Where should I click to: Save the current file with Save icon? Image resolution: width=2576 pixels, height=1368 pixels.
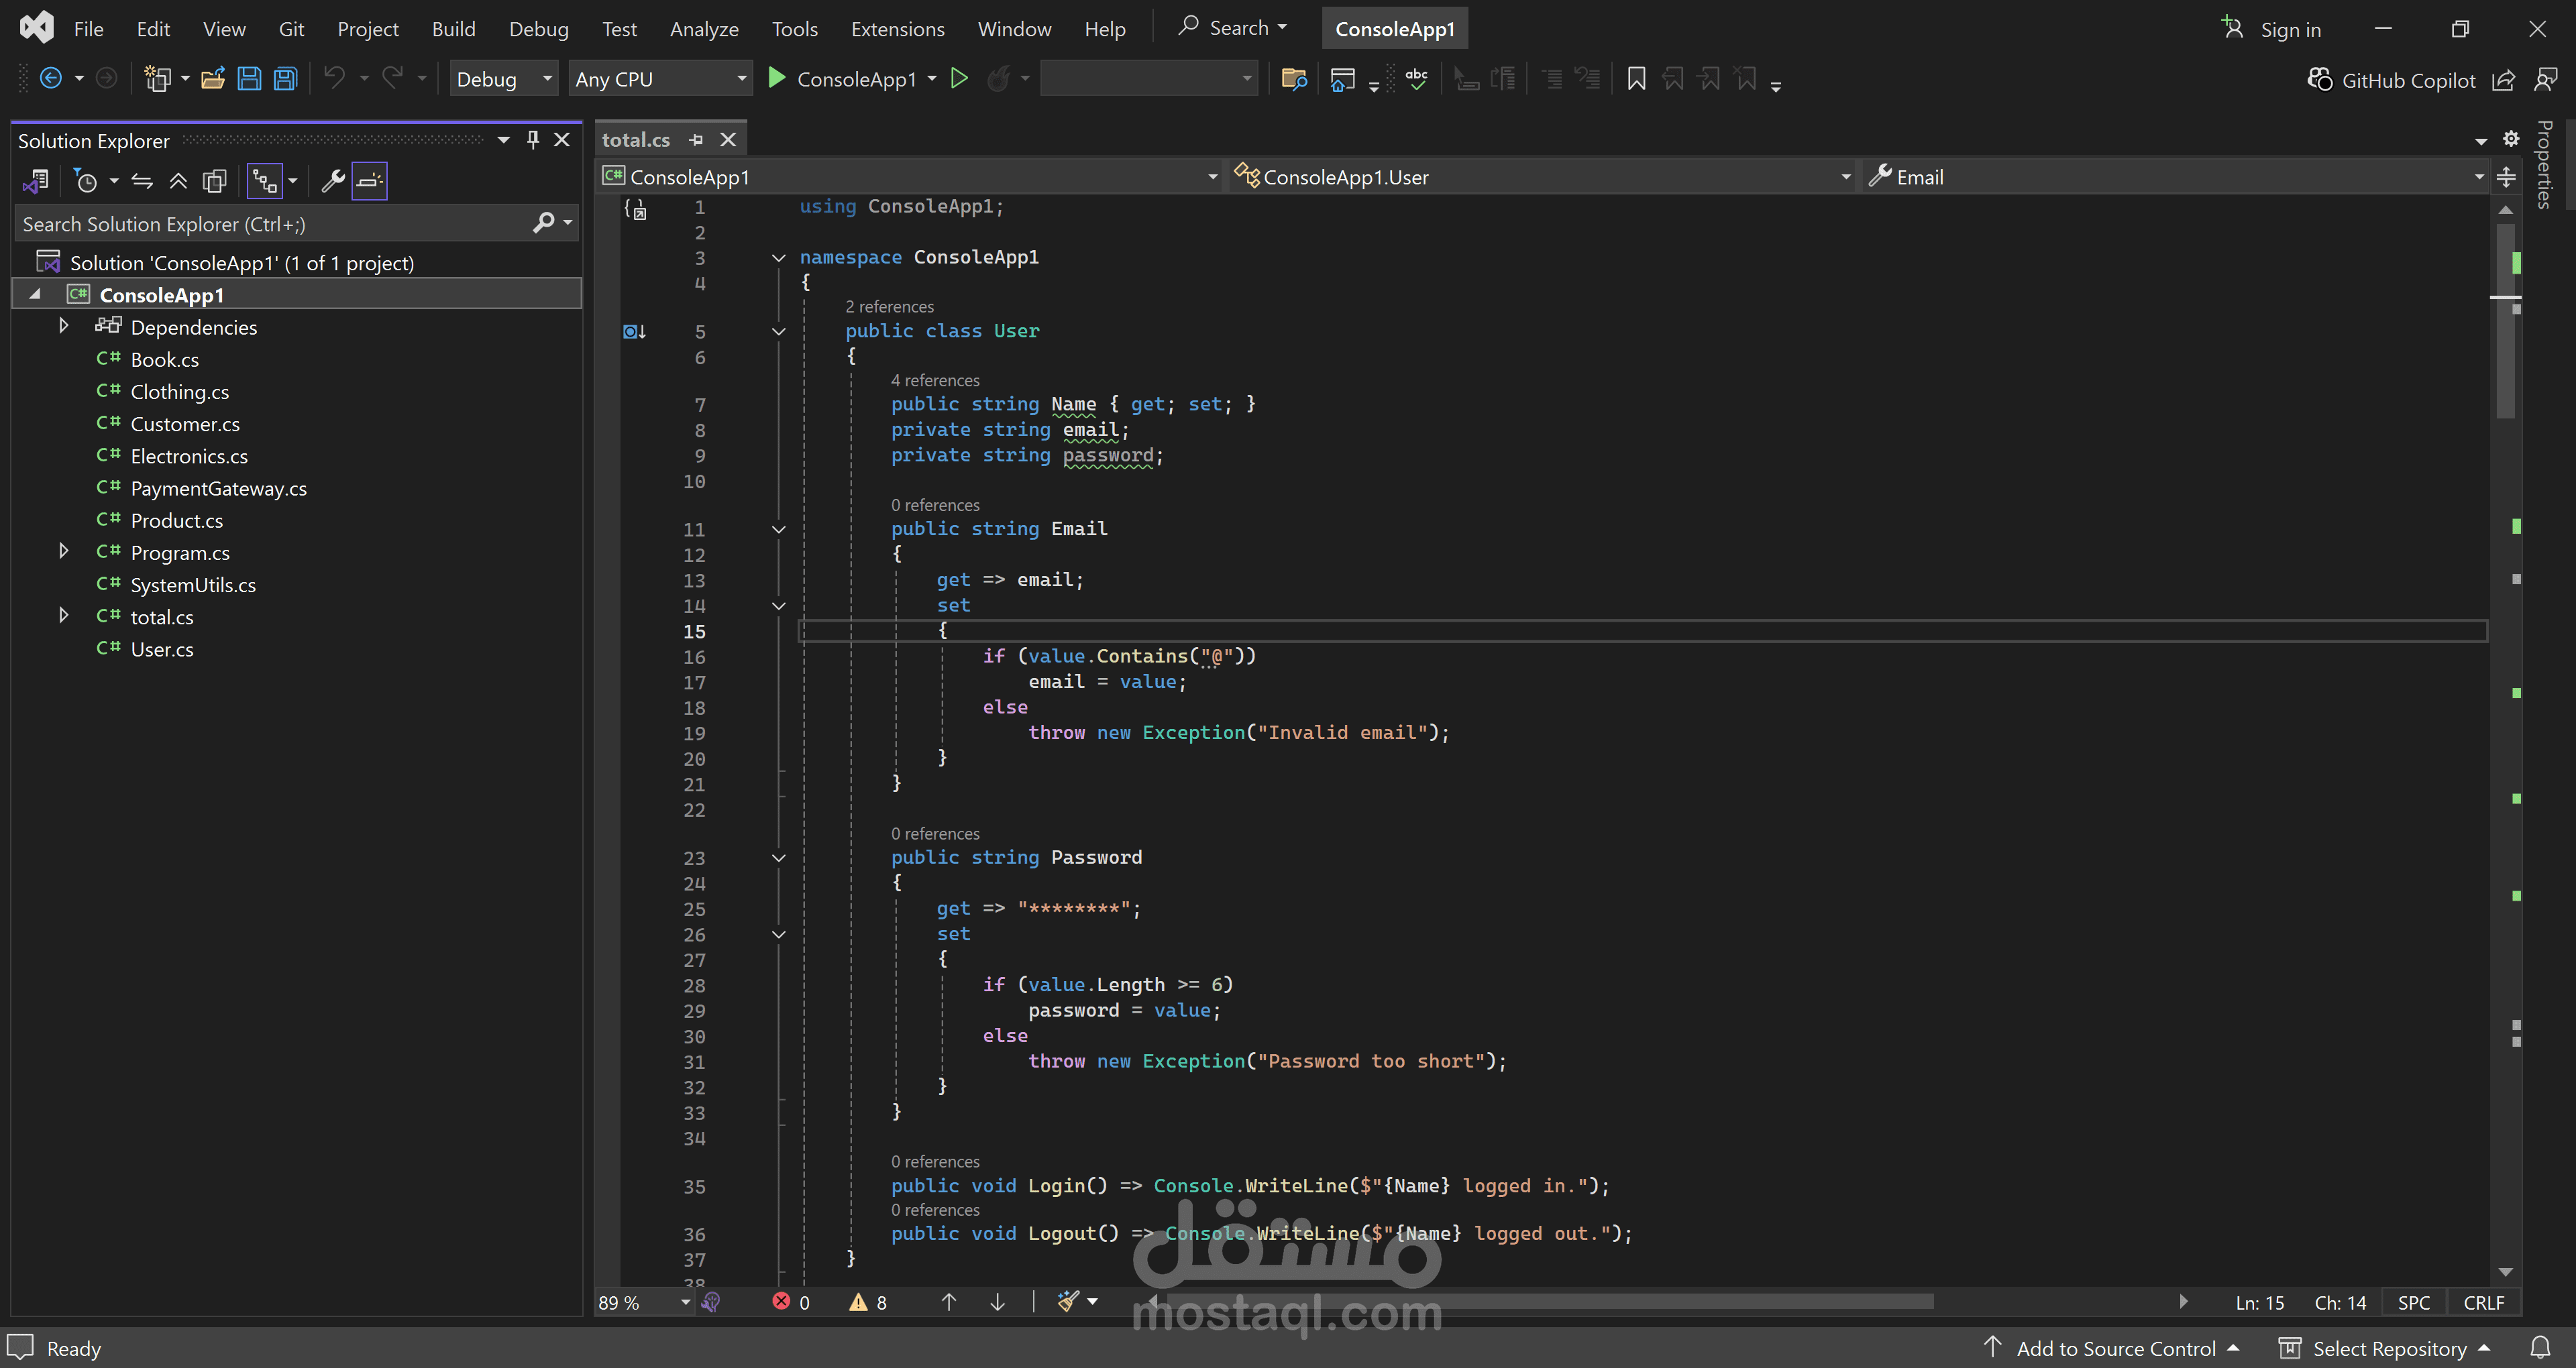click(x=249, y=78)
